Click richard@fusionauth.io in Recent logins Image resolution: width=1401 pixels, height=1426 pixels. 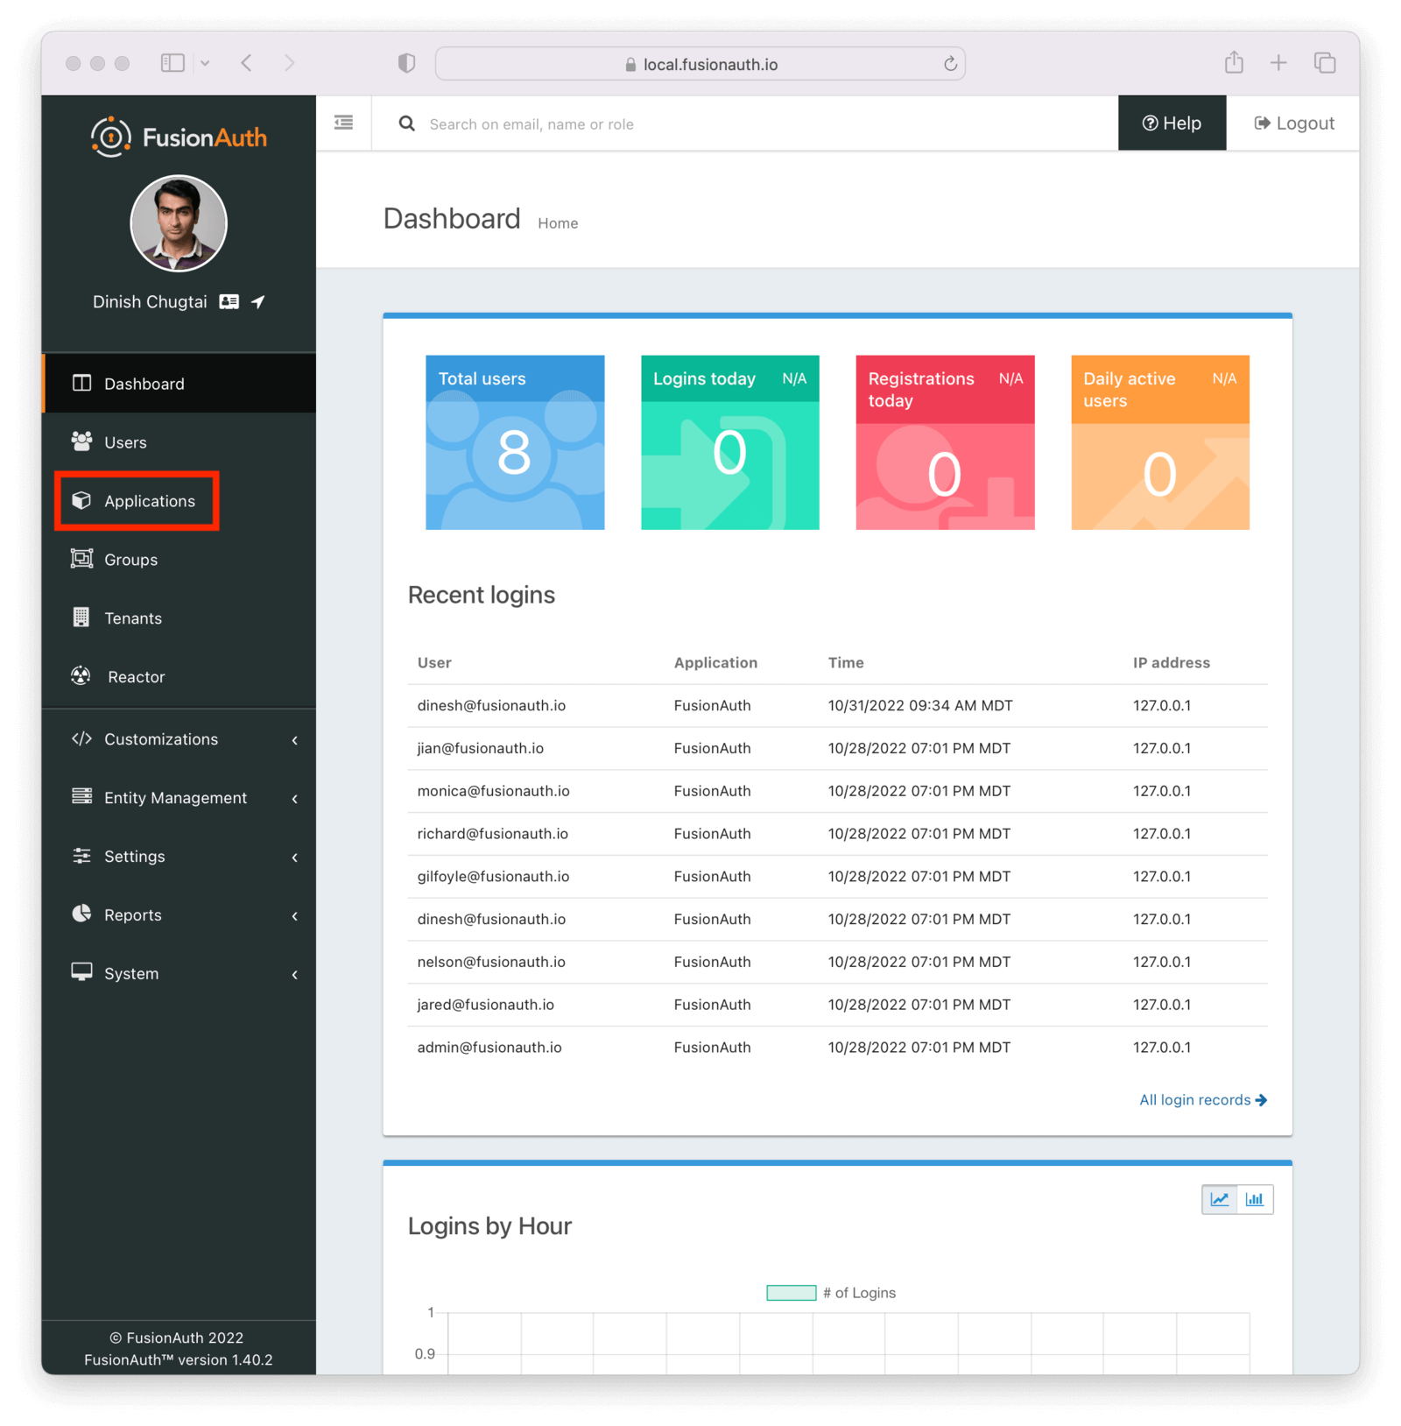(493, 834)
